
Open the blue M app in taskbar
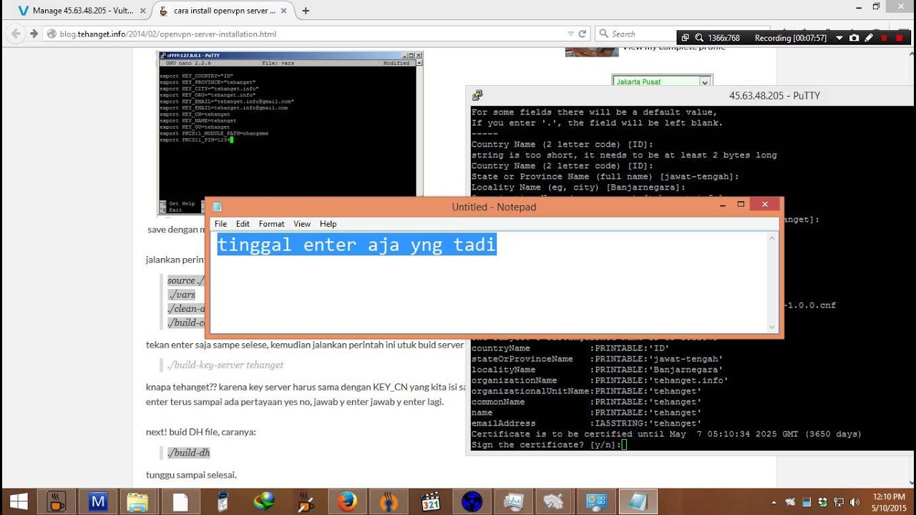97,501
